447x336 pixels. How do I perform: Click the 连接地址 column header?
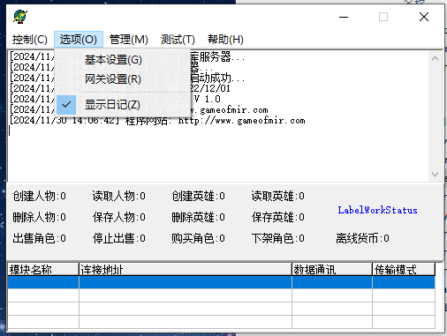pyautogui.click(x=186, y=269)
